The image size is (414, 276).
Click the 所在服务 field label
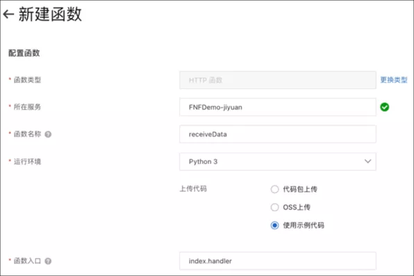coord(27,107)
